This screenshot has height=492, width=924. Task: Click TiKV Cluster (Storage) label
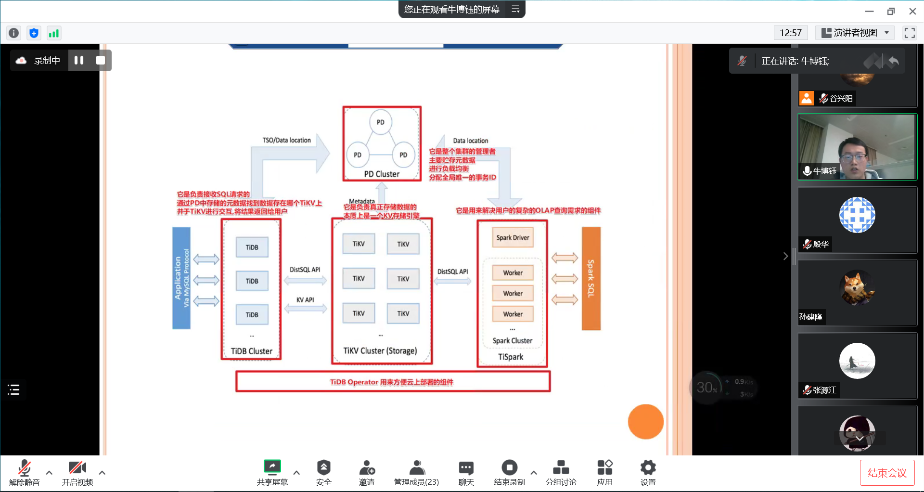click(380, 350)
